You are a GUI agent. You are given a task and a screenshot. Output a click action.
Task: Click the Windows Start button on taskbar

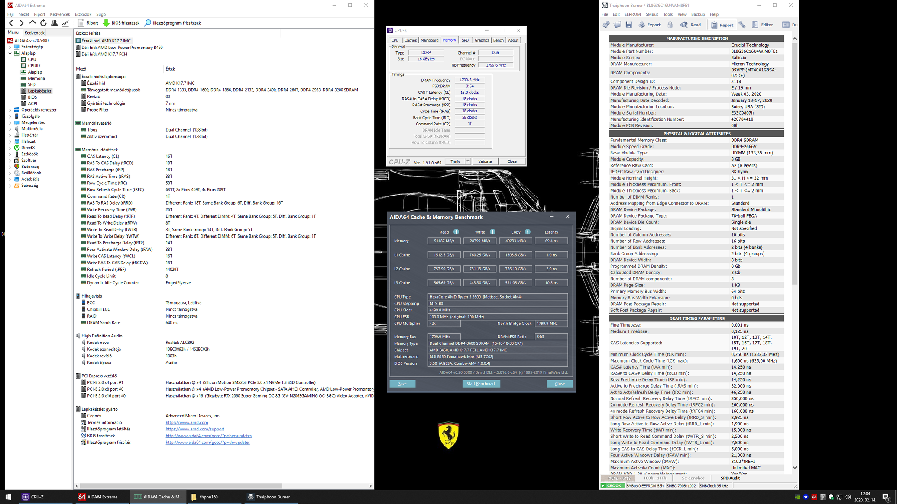tap(8, 497)
